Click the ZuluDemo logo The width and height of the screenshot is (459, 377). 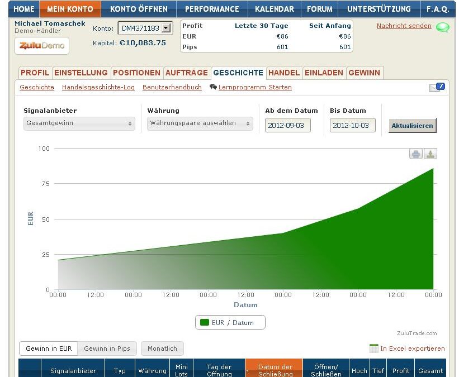click(x=42, y=46)
